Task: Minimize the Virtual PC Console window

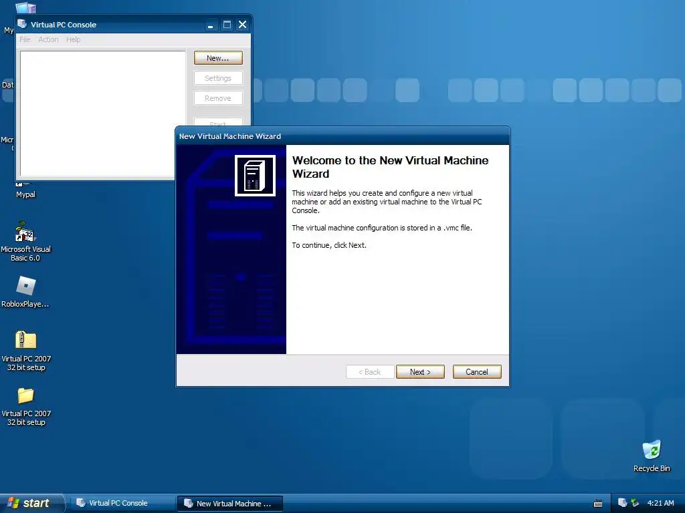Action: click(211, 25)
